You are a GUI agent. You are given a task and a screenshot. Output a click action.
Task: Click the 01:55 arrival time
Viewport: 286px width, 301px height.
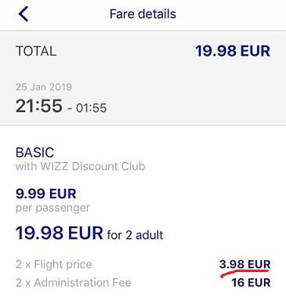click(91, 108)
